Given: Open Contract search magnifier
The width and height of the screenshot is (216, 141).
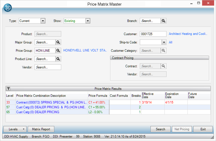Looking at the screenshot, I should tap(164, 66).
